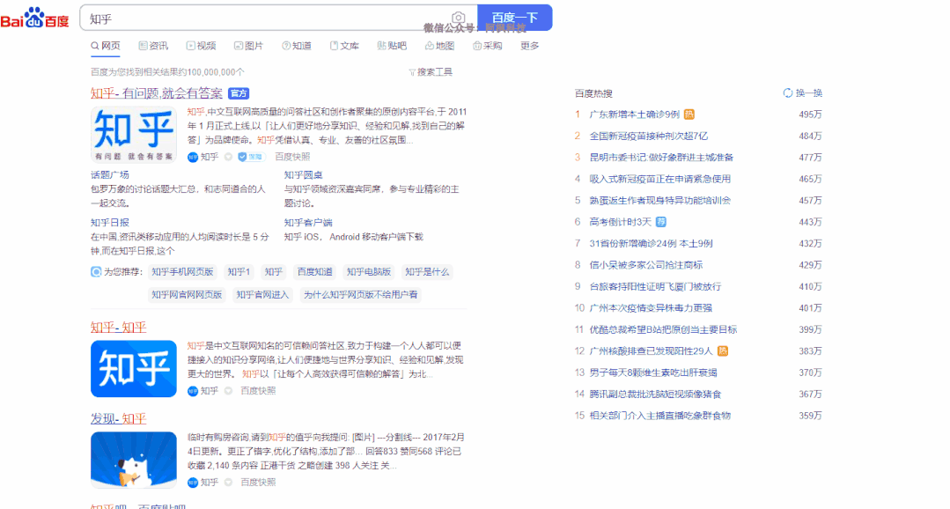Select the 地图 map search icon
The image size is (950, 509).
pyautogui.click(x=429, y=46)
